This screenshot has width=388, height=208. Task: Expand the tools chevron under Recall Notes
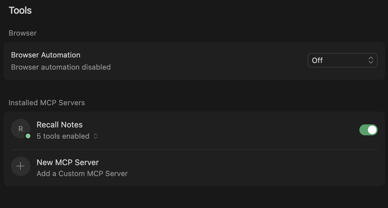point(96,136)
